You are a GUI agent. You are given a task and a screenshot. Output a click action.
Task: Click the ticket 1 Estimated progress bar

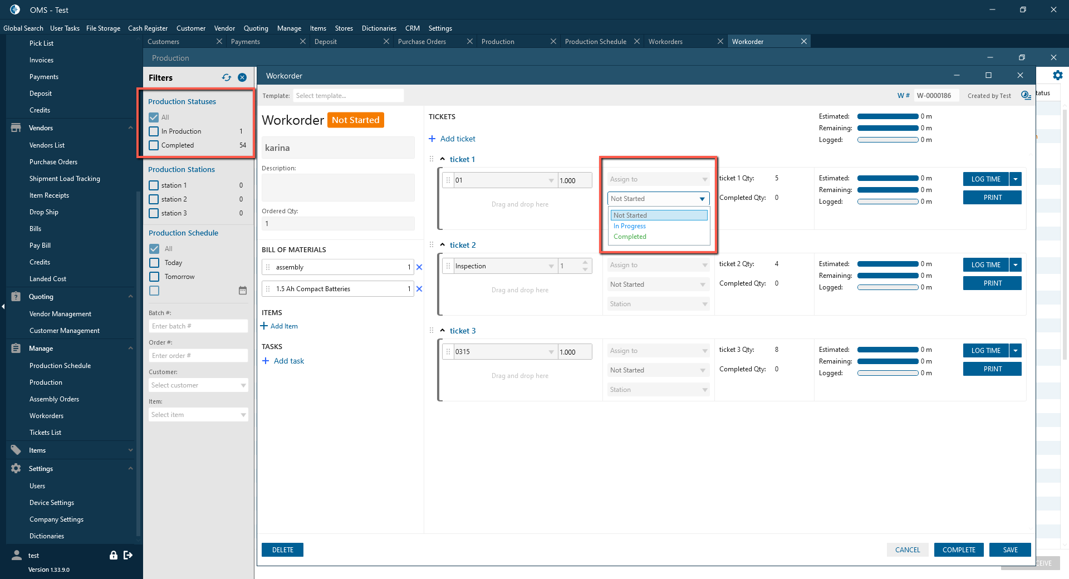coord(887,179)
